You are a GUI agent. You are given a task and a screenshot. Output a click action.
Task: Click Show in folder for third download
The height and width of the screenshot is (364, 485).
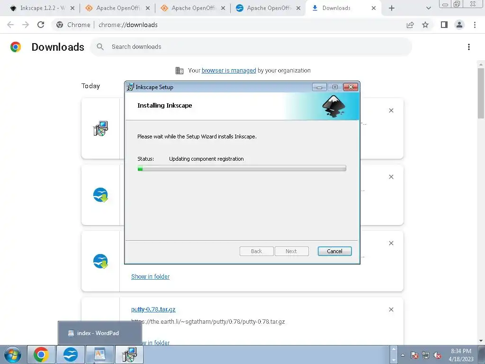coord(150,277)
